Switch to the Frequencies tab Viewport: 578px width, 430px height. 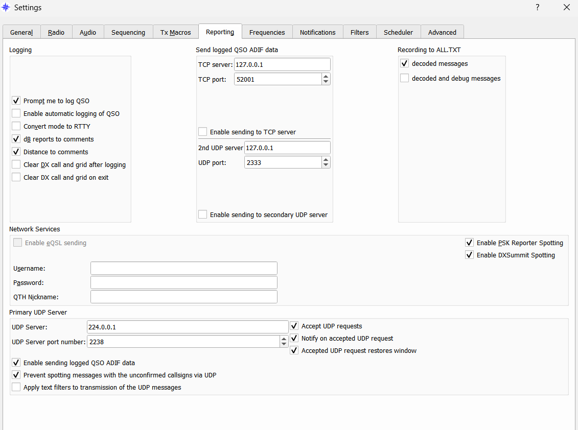pos(267,32)
